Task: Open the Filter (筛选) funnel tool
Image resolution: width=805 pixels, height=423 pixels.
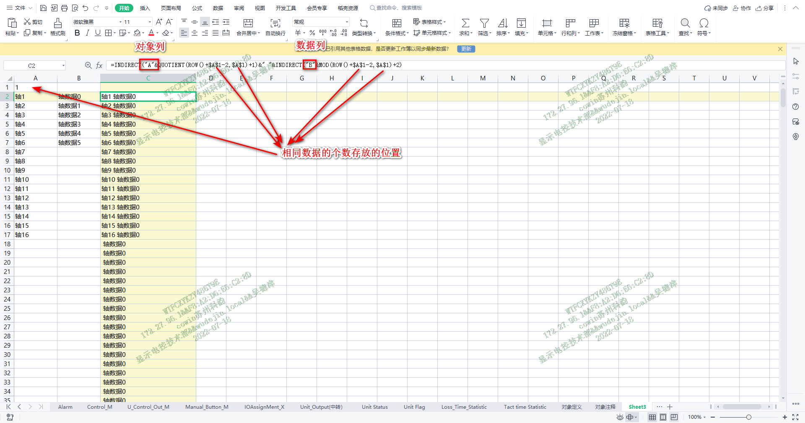Action: (484, 23)
